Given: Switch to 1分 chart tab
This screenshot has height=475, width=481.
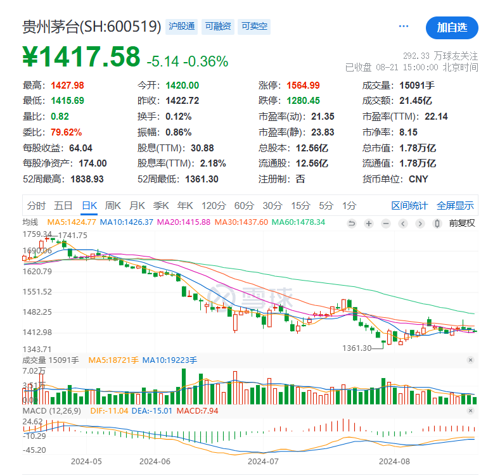Looking at the screenshot, I should 349,205.
